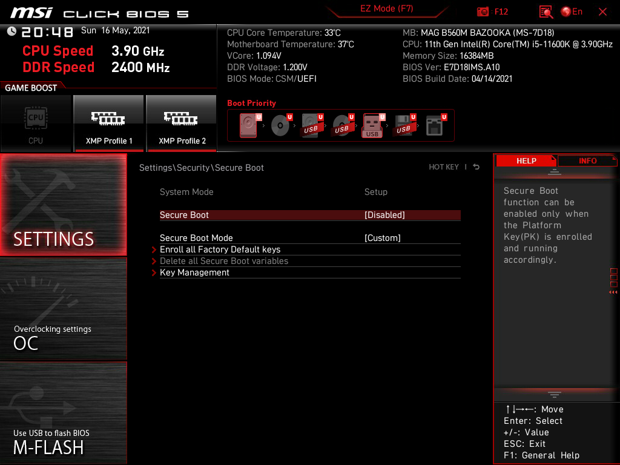Screen dimensions: 620x465
Task: Take a screenshot with the F12 camera icon
Action: [483, 12]
